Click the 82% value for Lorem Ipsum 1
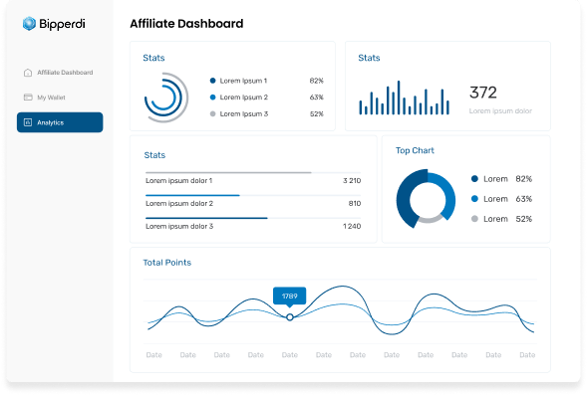Viewport: 588px width, 396px height. tap(317, 81)
